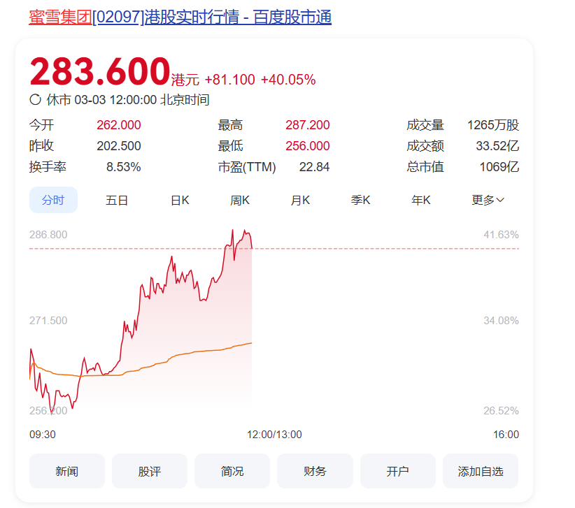Click the 成交额 value 33.52亿
The image size is (575, 508).
point(497,146)
